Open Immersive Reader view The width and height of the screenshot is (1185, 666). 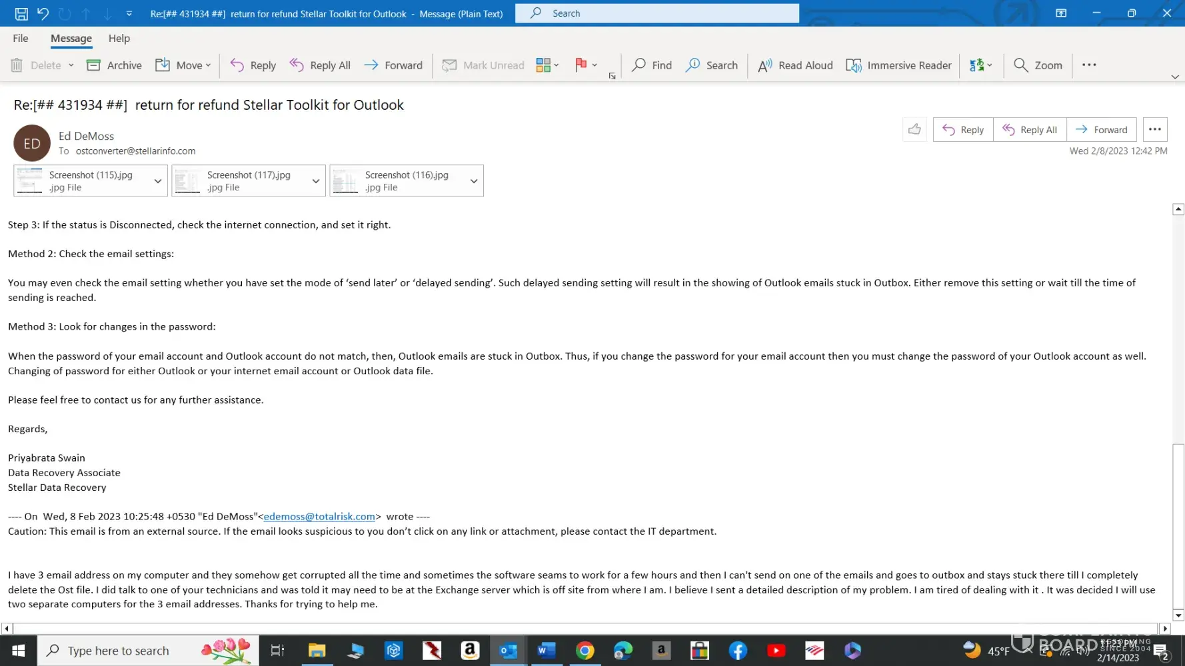(x=898, y=65)
